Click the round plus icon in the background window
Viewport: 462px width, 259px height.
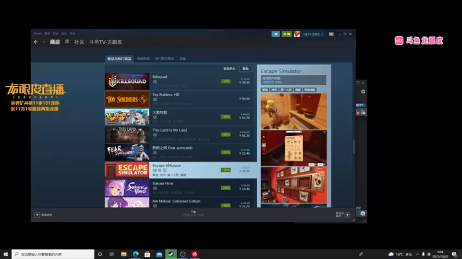[x=363, y=214]
